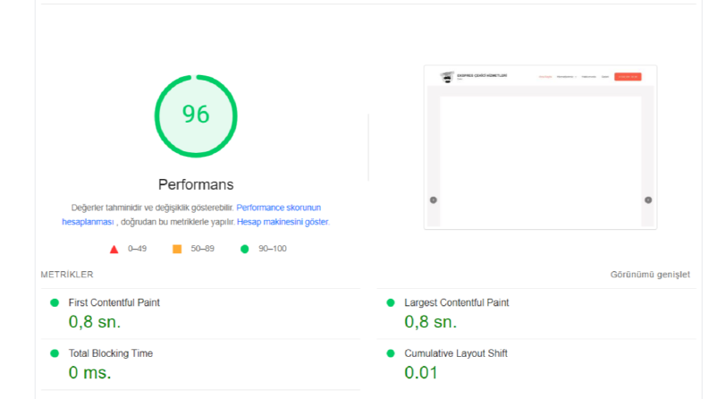This screenshot has width=709, height=399.
Task: Click the 'Performans' heading
Action: pos(196,184)
